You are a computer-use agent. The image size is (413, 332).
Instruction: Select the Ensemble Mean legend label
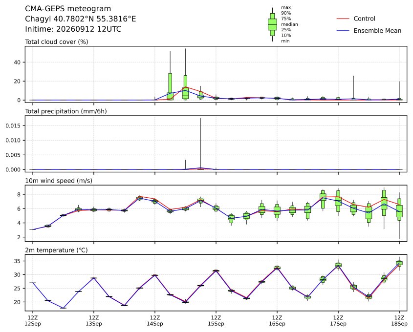click(x=377, y=31)
